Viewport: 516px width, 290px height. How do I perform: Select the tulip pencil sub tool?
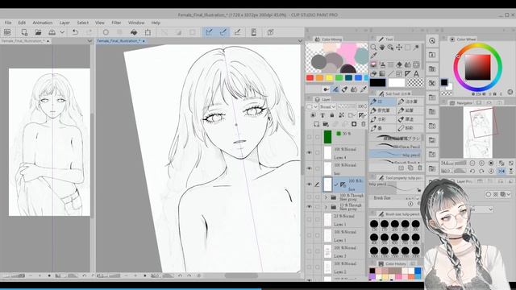click(396, 154)
